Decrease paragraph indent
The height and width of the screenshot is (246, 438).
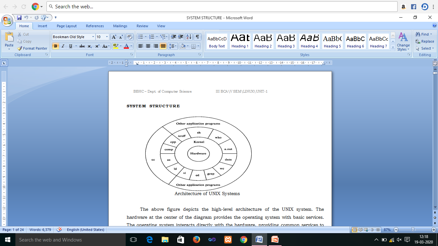click(173, 37)
